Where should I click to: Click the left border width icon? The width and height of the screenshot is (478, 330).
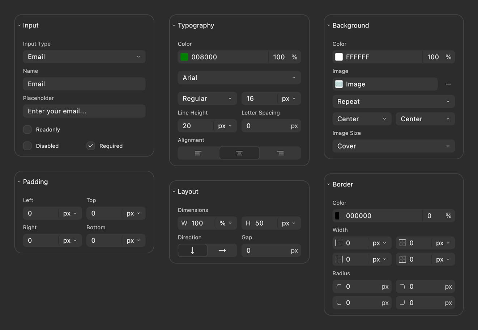coord(339,243)
